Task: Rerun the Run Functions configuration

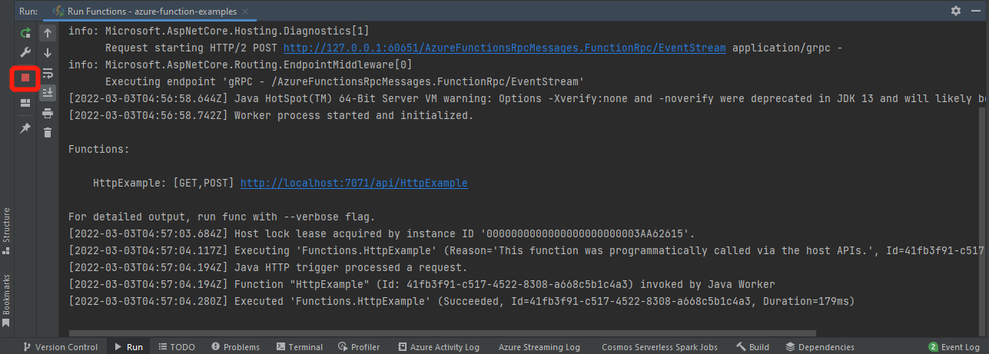Action: (x=25, y=33)
